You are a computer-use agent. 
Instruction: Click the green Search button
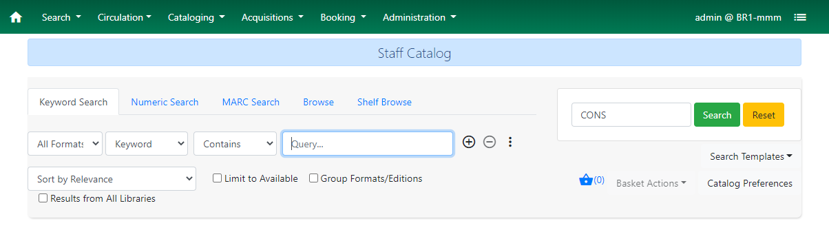point(717,115)
